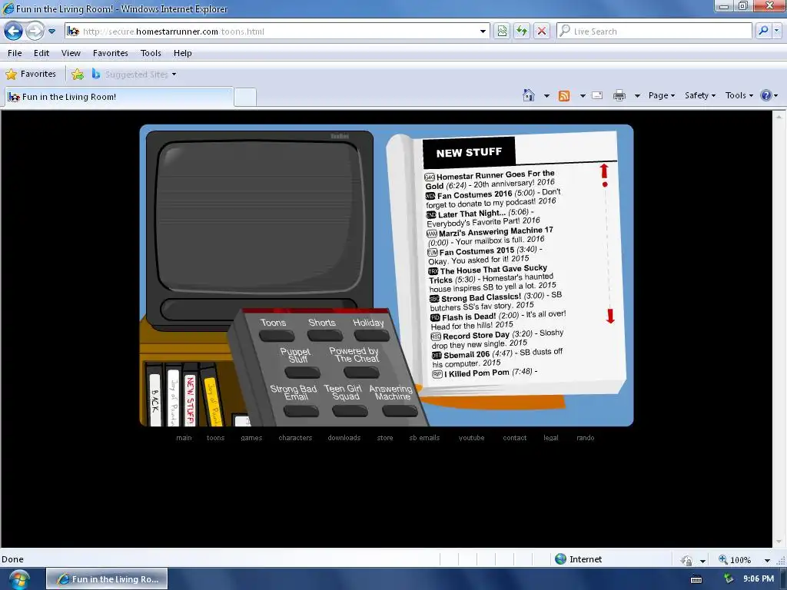Go to the games footer link
The width and height of the screenshot is (787, 590).
click(251, 437)
